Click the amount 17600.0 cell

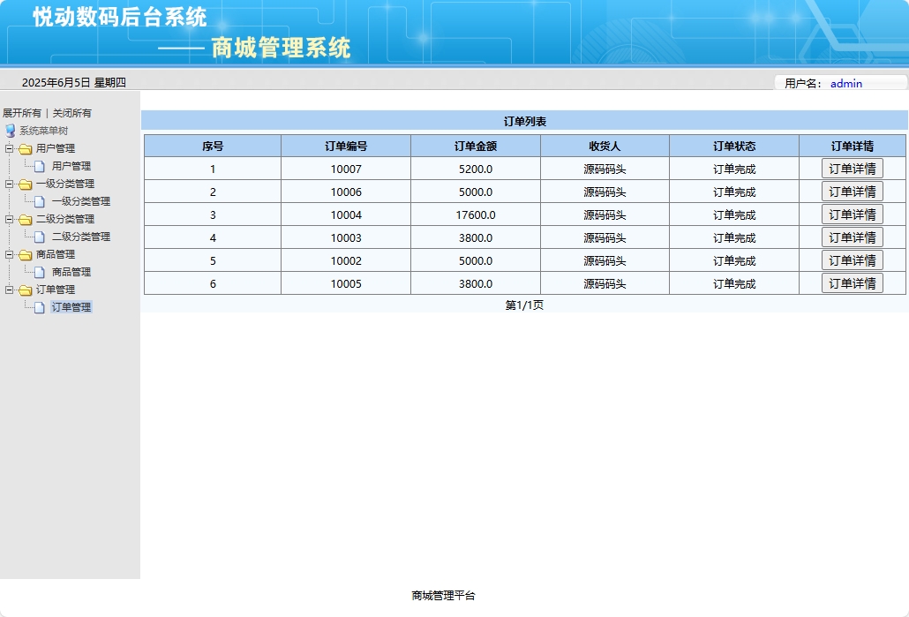pyautogui.click(x=476, y=215)
